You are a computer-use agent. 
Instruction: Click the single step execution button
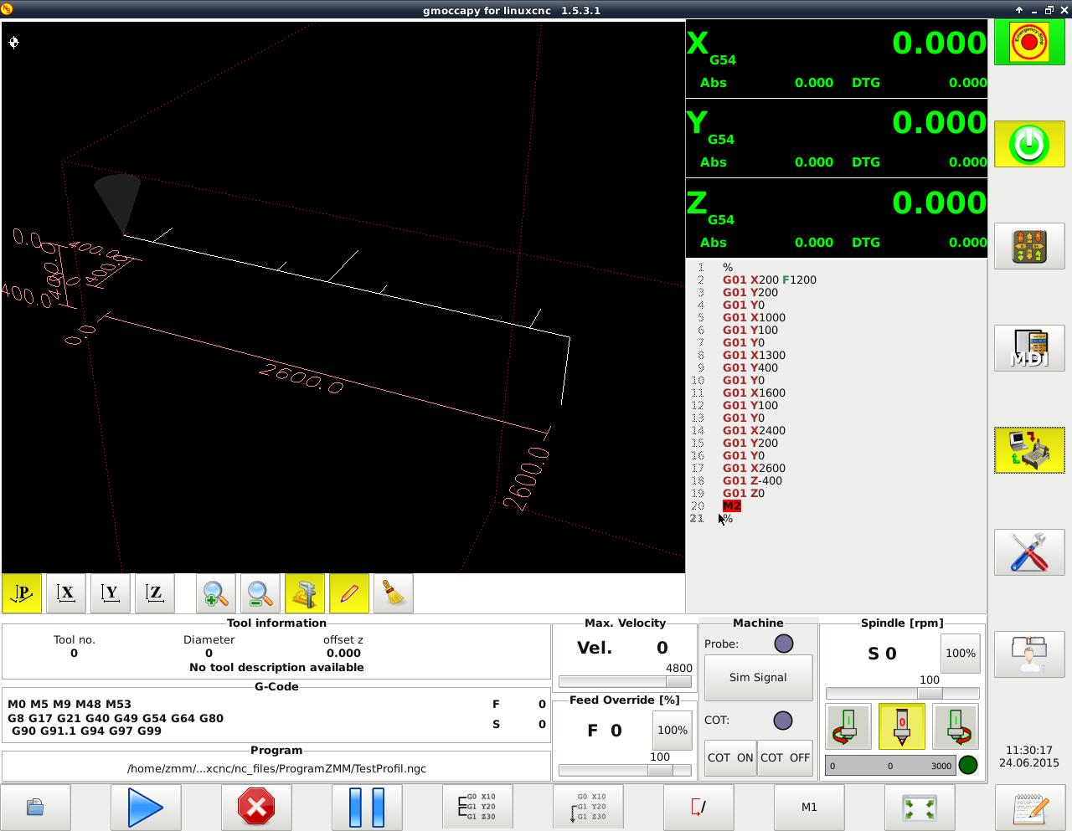point(477,808)
